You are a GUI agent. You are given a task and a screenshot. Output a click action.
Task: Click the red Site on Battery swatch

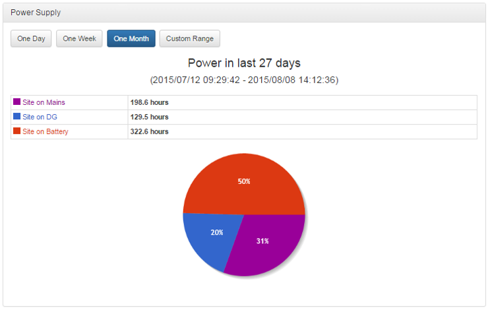click(x=16, y=131)
